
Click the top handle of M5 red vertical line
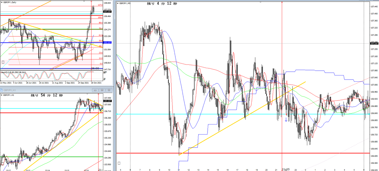282,2
